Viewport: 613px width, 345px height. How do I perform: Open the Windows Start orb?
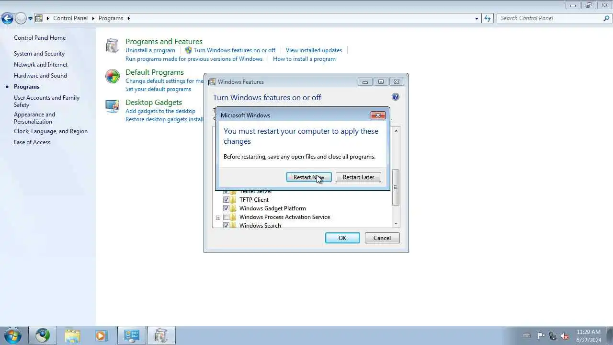pyautogui.click(x=12, y=335)
